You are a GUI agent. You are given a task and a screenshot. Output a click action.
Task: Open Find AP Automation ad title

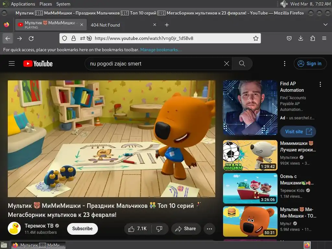click(292, 87)
